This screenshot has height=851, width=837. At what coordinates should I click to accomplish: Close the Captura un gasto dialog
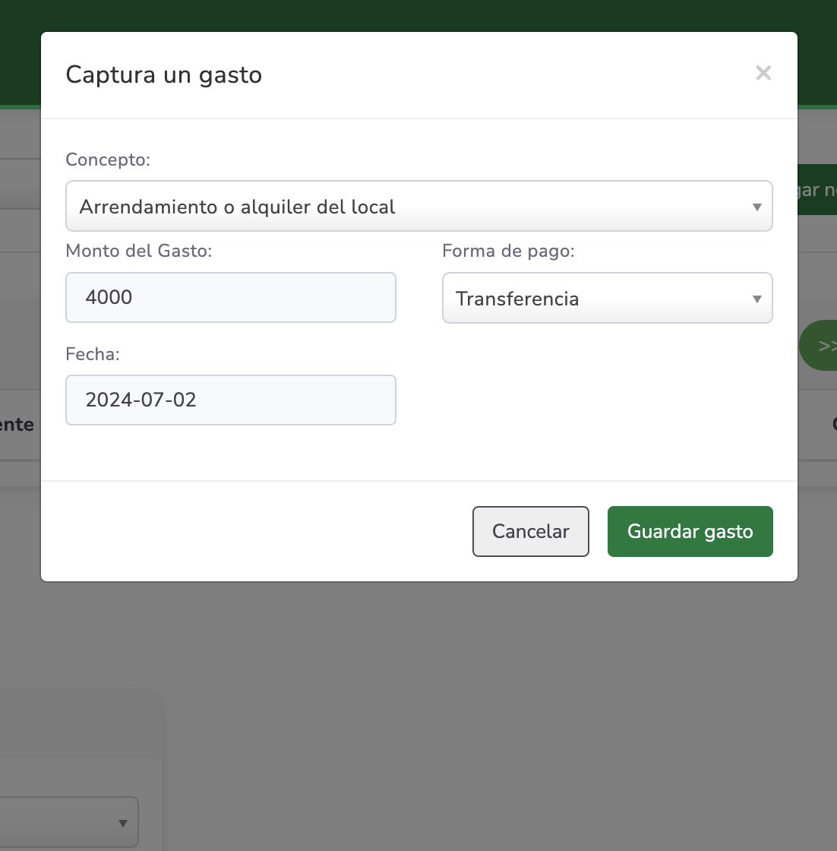(x=763, y=73)
